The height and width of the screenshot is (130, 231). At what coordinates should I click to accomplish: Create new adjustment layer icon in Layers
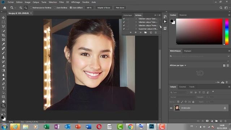pos(212,121)
